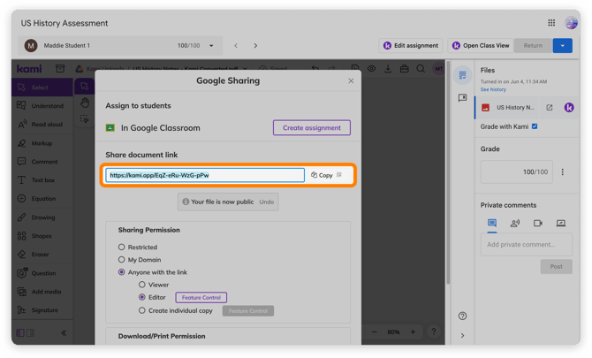Expand the blue Return dropdown arrow
This screenshot has height=358, width=592.
[562, 46]
